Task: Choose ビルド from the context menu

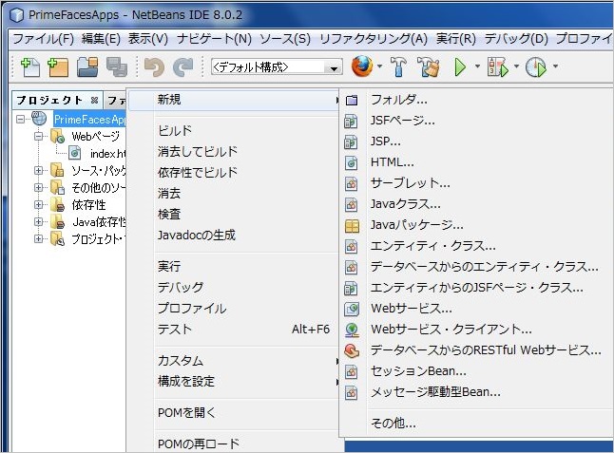Action: point(234,130)
